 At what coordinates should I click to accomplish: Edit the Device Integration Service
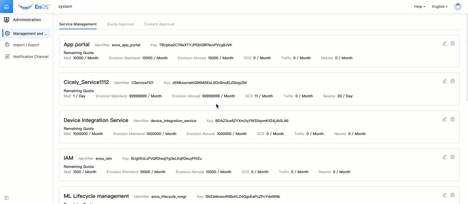[445, 119]
